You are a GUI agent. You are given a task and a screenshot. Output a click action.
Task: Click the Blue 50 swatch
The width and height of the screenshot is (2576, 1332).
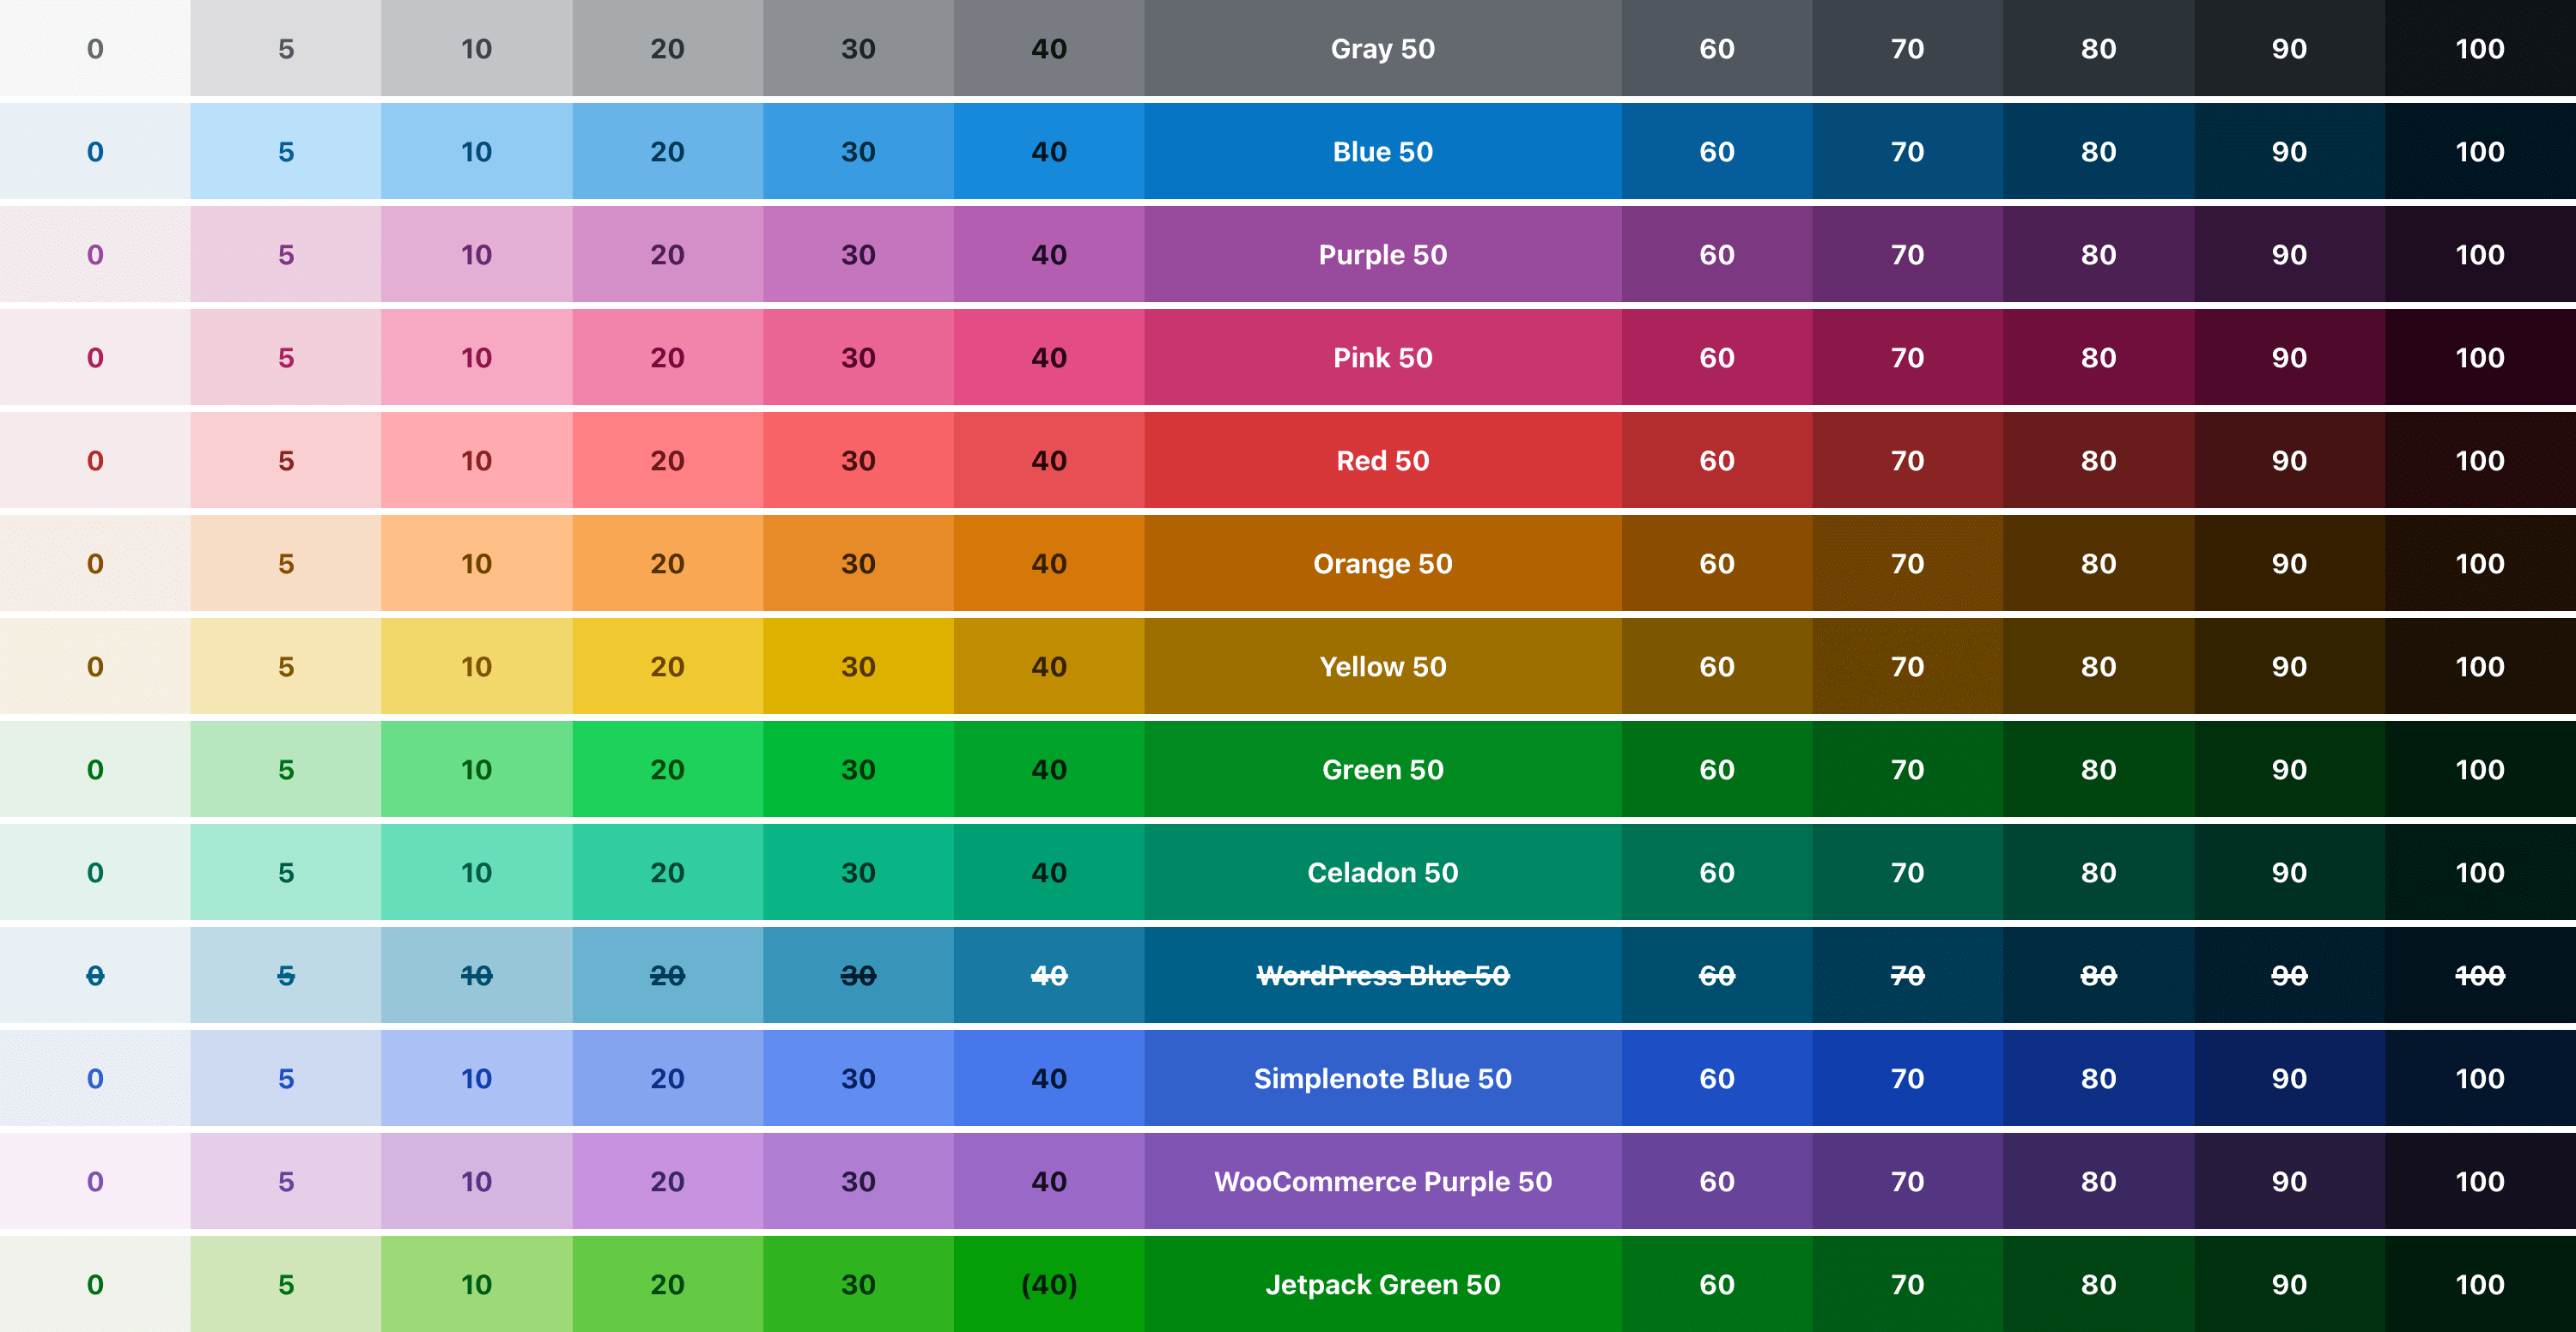coord(1382,151)
